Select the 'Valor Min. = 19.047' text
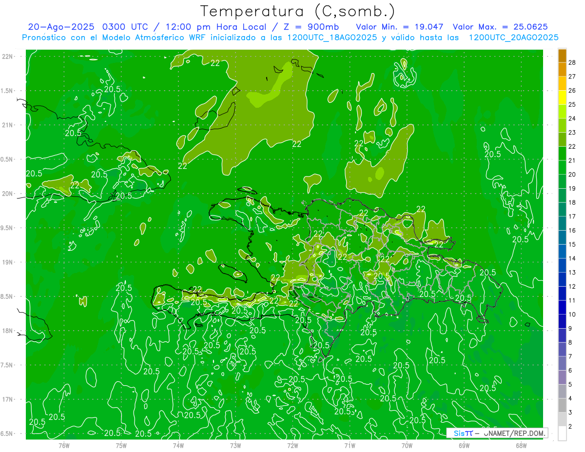 [400, 26]
